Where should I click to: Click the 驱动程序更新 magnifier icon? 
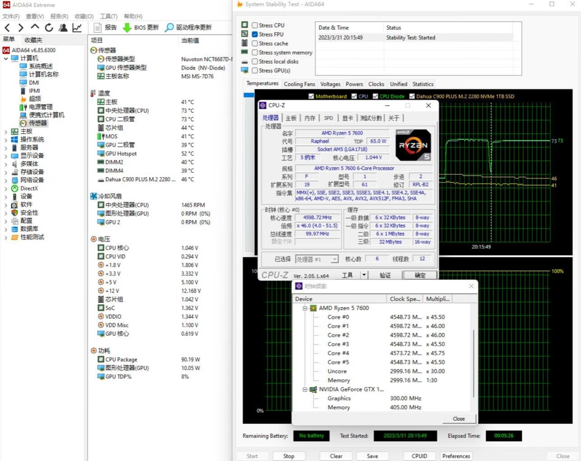[x=169, y=28]
